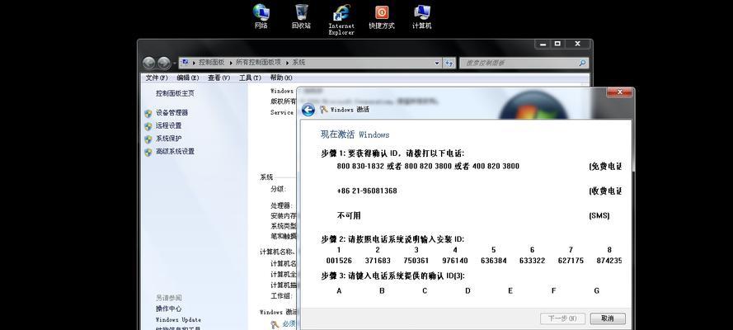Open the 编辑(E) menu
Image resolution: width=733 pixels, height=330 pixels.
(188, 78)
